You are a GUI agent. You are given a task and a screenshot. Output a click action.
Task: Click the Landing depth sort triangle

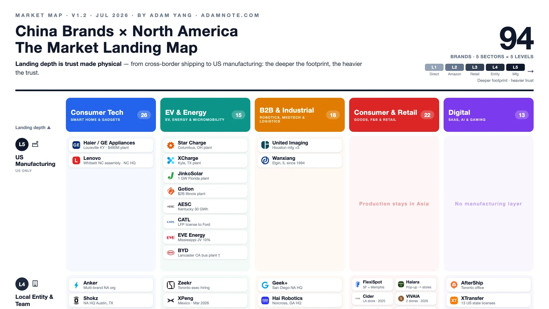click(49, 127)
